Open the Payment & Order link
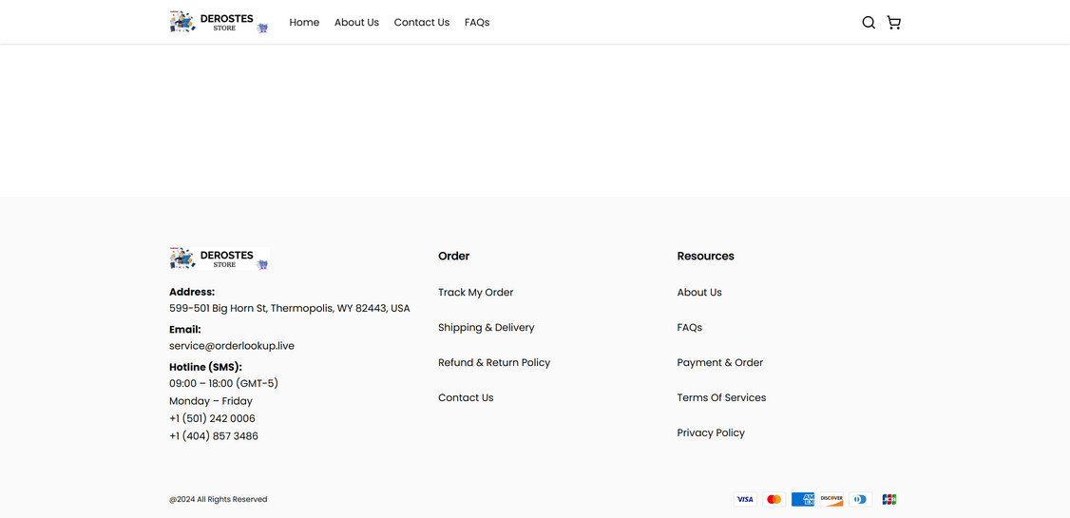Viewport: 1070px width, 518px height. pyautogui.click(x=720, y=362)
